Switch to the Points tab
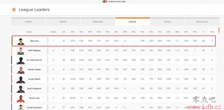 28,22
